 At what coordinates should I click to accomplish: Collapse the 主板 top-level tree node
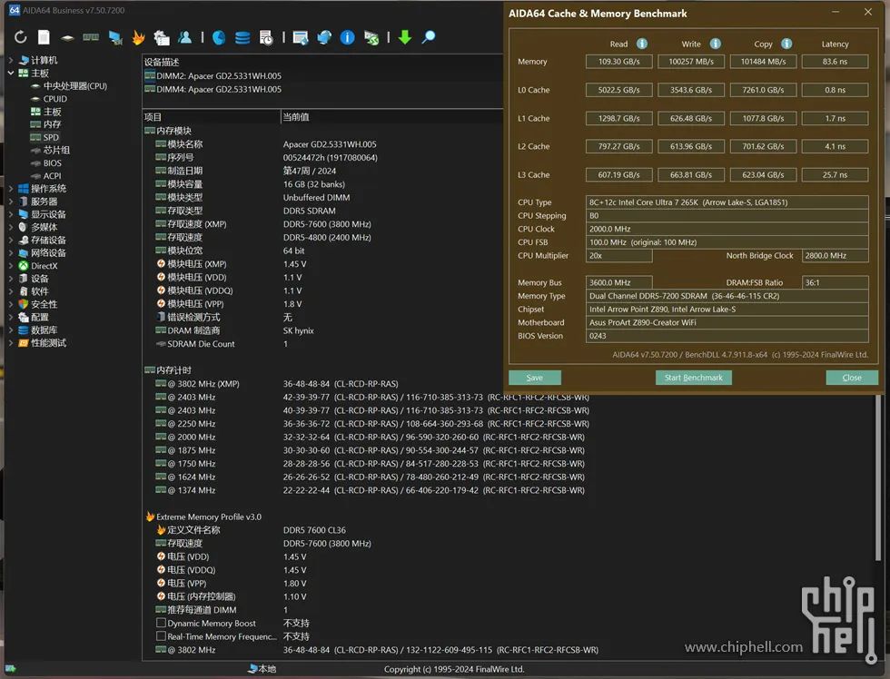pyautogui.click(x=11, y=73)
